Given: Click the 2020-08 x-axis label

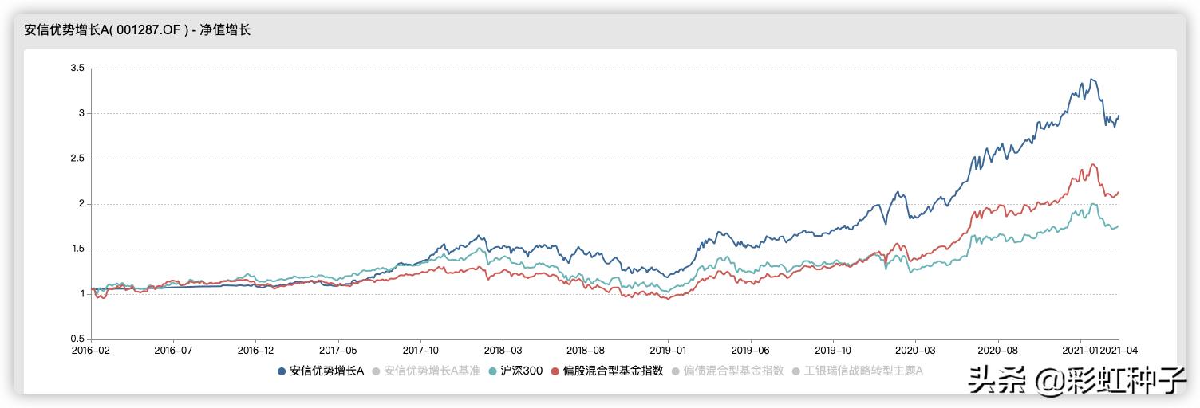Looking at the screenshot, I should [997, 350].
